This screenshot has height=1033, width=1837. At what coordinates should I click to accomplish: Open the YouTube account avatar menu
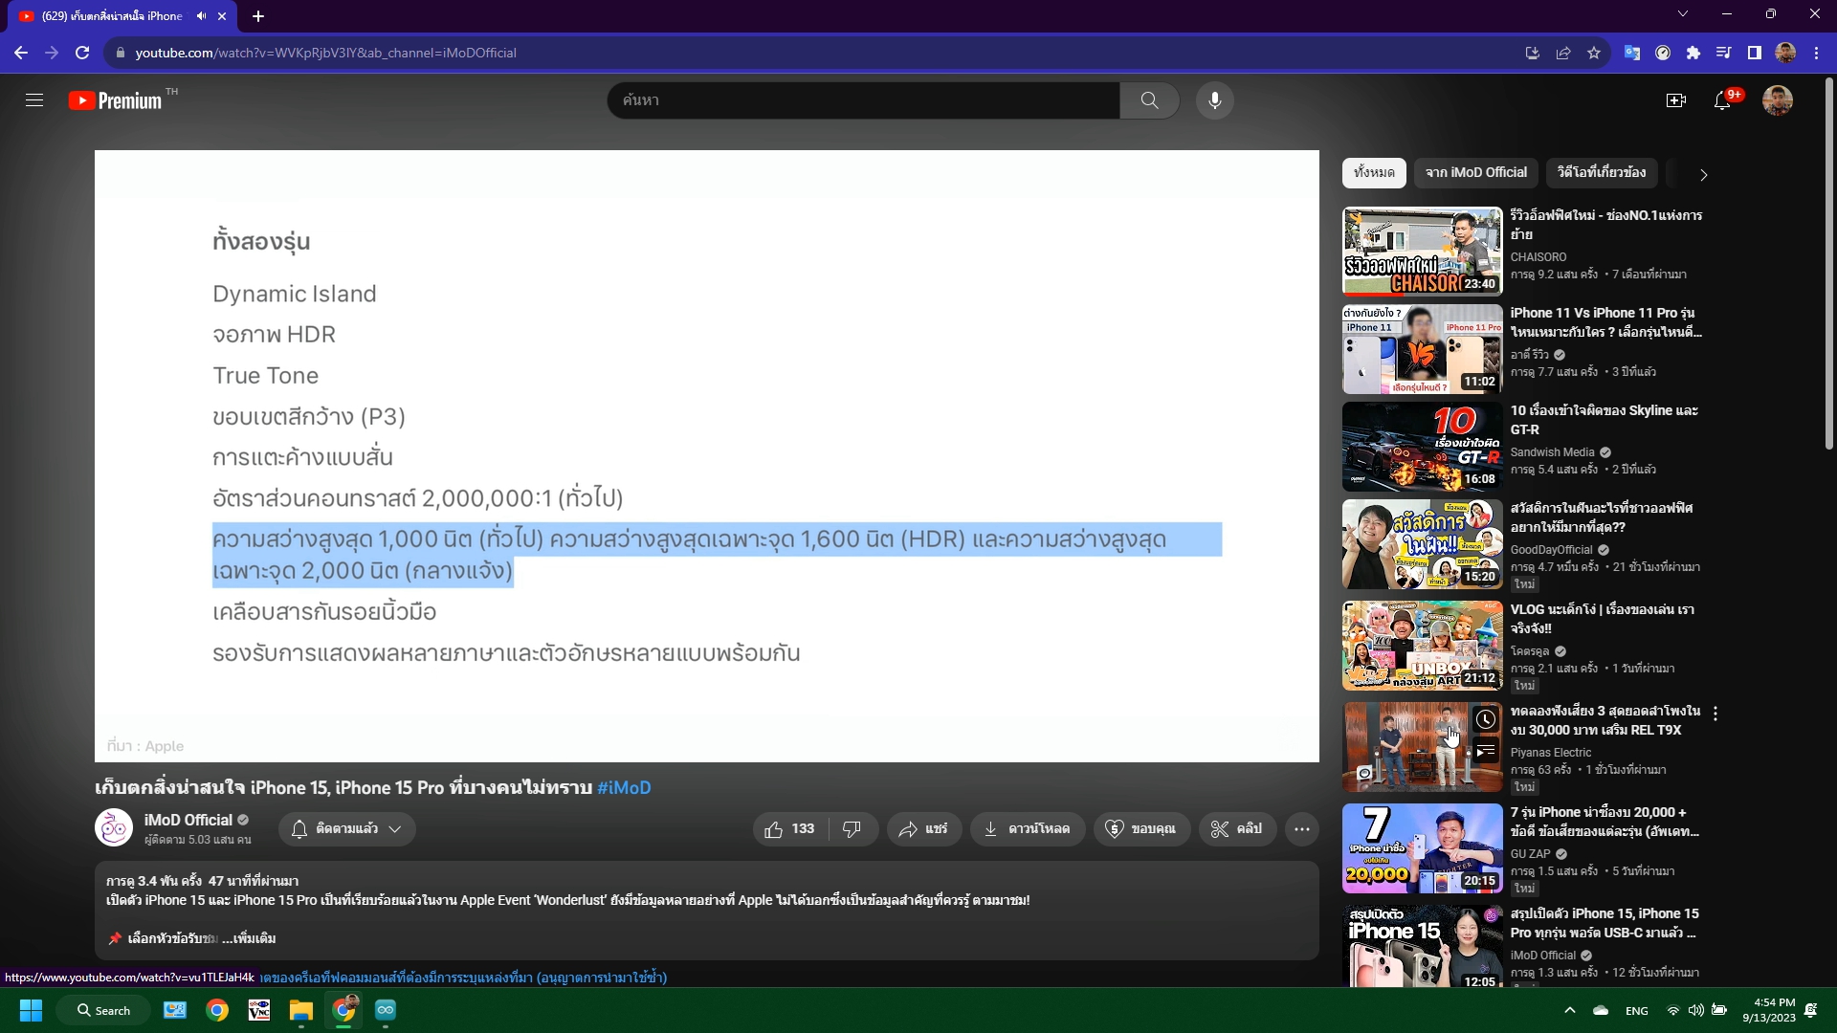[1778, 100]
